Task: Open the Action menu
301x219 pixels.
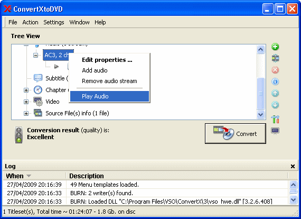Action: [x=30, y=22]
